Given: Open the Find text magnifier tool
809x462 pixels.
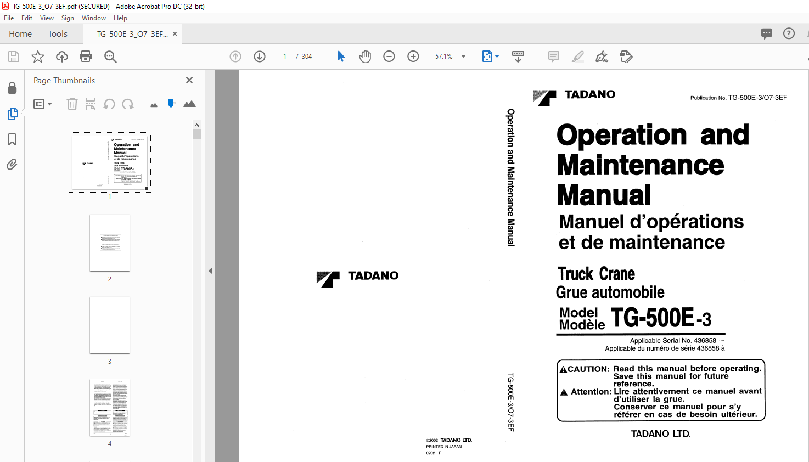Looking at the screenshot, I should click(x=110, y=57).
